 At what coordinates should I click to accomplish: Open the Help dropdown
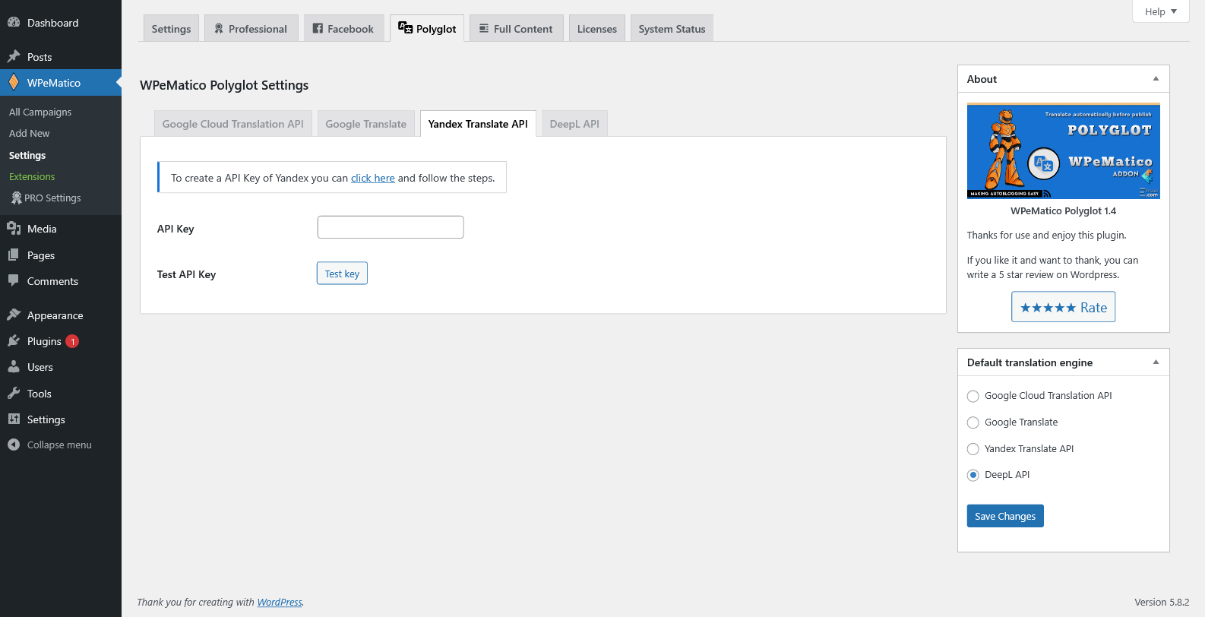pyautogui.click(x=1161, y=11)
